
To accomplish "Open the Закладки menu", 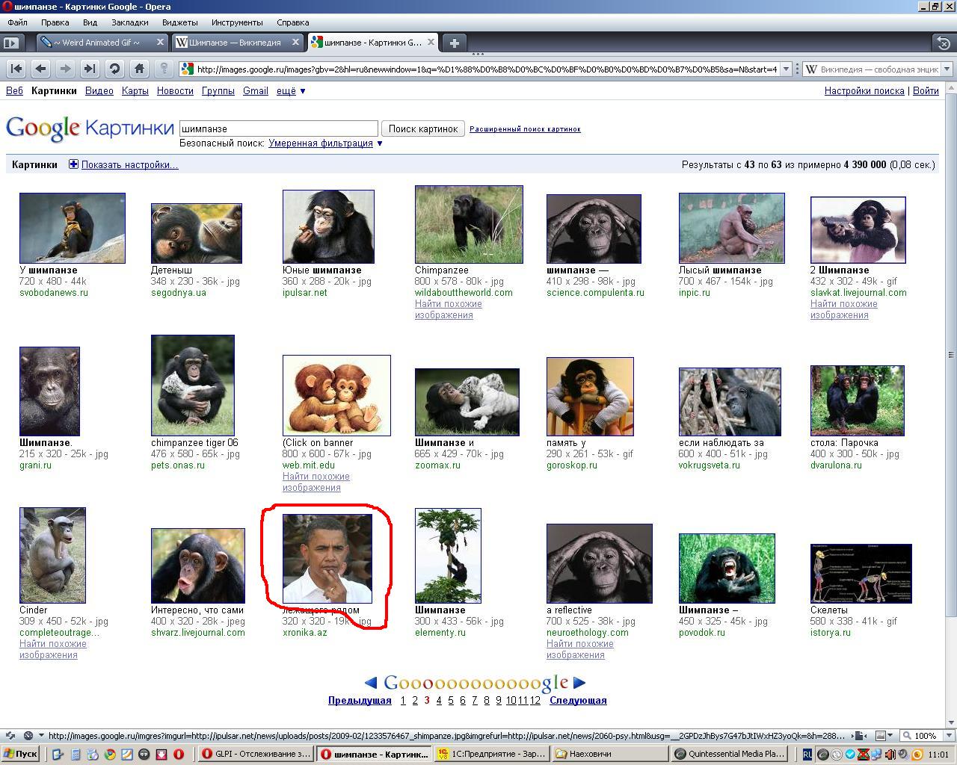I will tap(130, 22).
